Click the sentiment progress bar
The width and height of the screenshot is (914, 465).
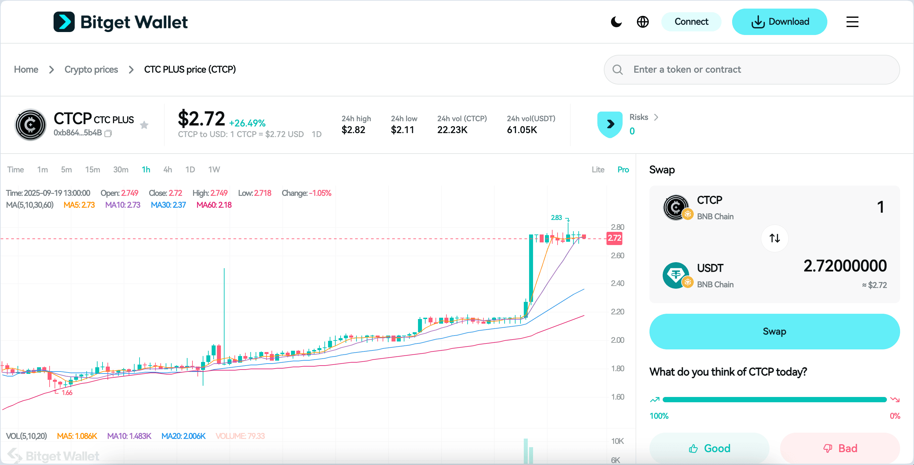(x=774, y=400)
